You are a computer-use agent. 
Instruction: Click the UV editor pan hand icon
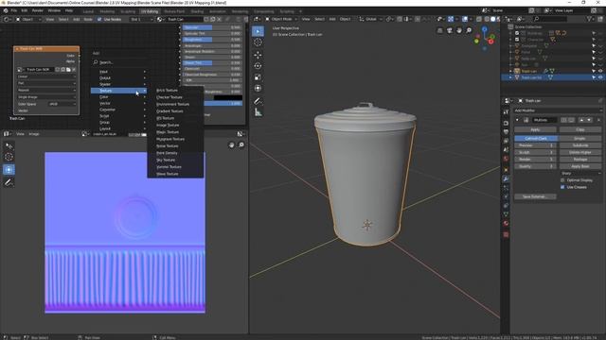click(231, 144)
